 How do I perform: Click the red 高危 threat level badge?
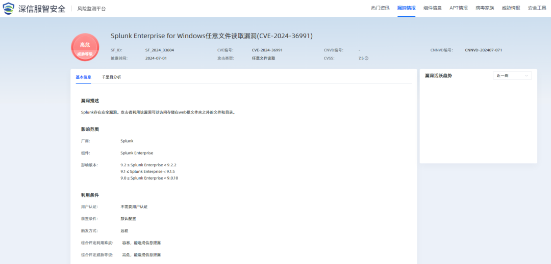pyautogui.click(x=85, y=47)
